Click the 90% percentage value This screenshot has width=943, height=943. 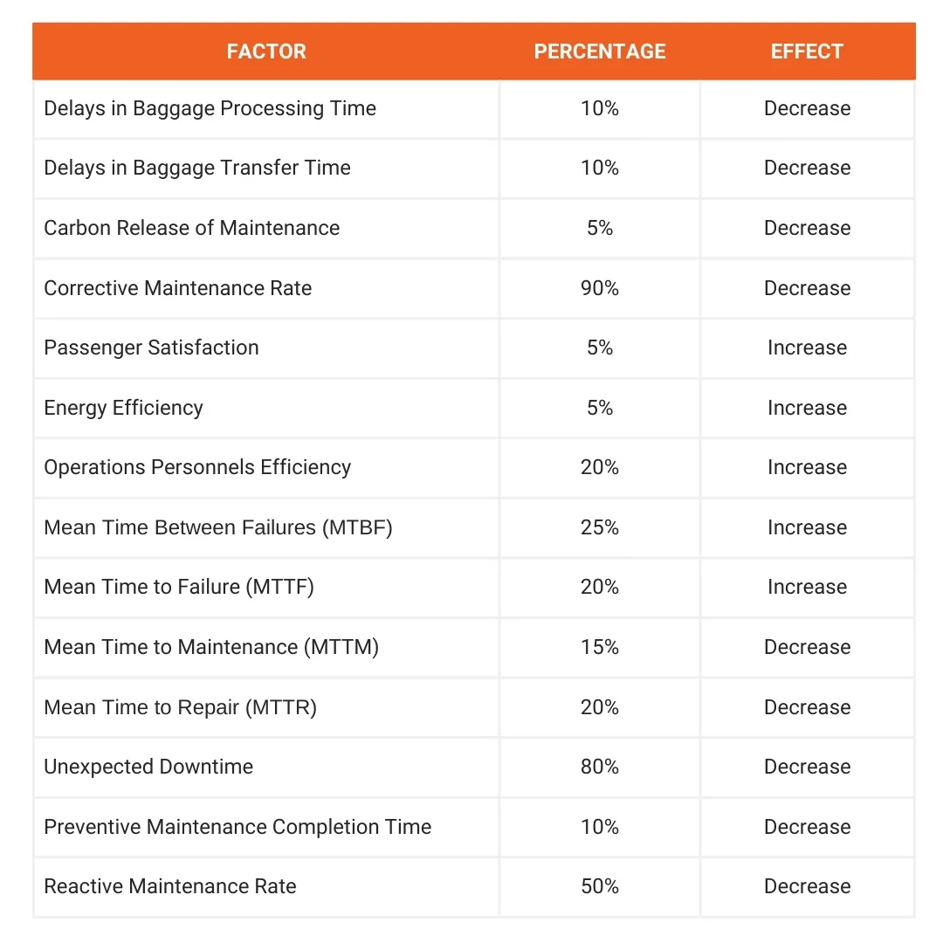click(600, 288)
